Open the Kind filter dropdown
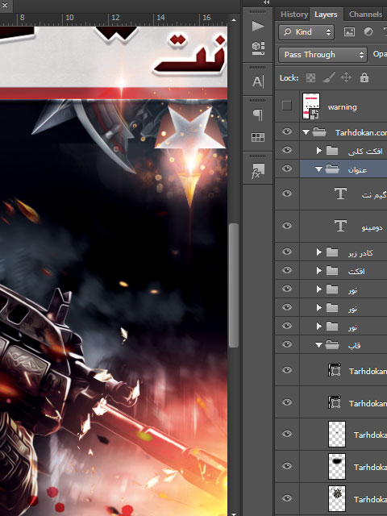Image resolution: width=387 pixels, height=516 pixels. pos(306,32)
